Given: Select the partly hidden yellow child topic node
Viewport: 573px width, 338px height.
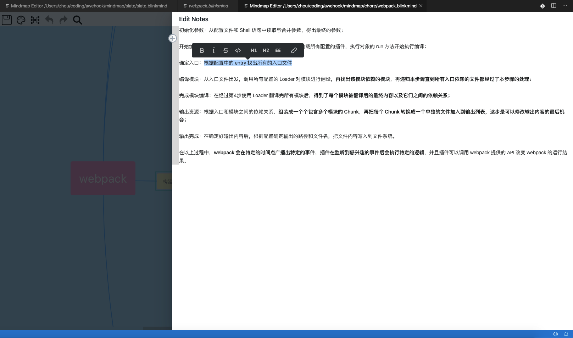Looking at the screenshot, I should pyautogui.click(x=164, y=181).
